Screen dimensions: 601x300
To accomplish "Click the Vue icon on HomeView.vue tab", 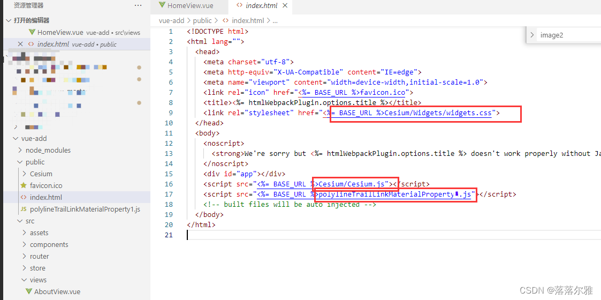I will click(x=162, y=5).
